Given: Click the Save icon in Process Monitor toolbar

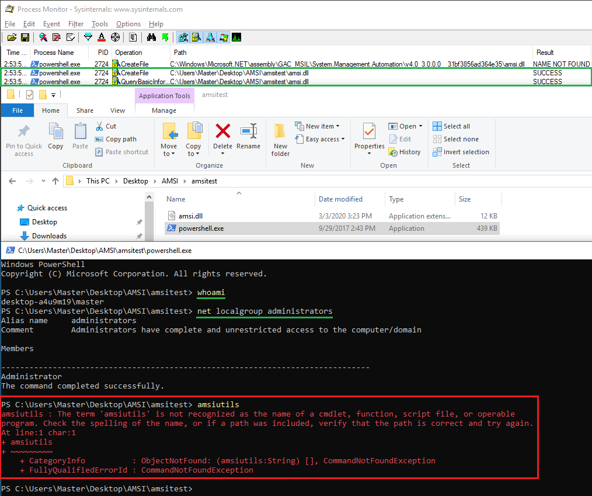Looking at the screenshot, I should 25,37.
